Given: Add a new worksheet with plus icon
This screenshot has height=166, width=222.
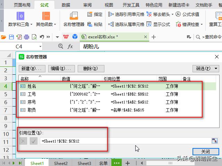Looking at the screenshot, I should (128, 163).
